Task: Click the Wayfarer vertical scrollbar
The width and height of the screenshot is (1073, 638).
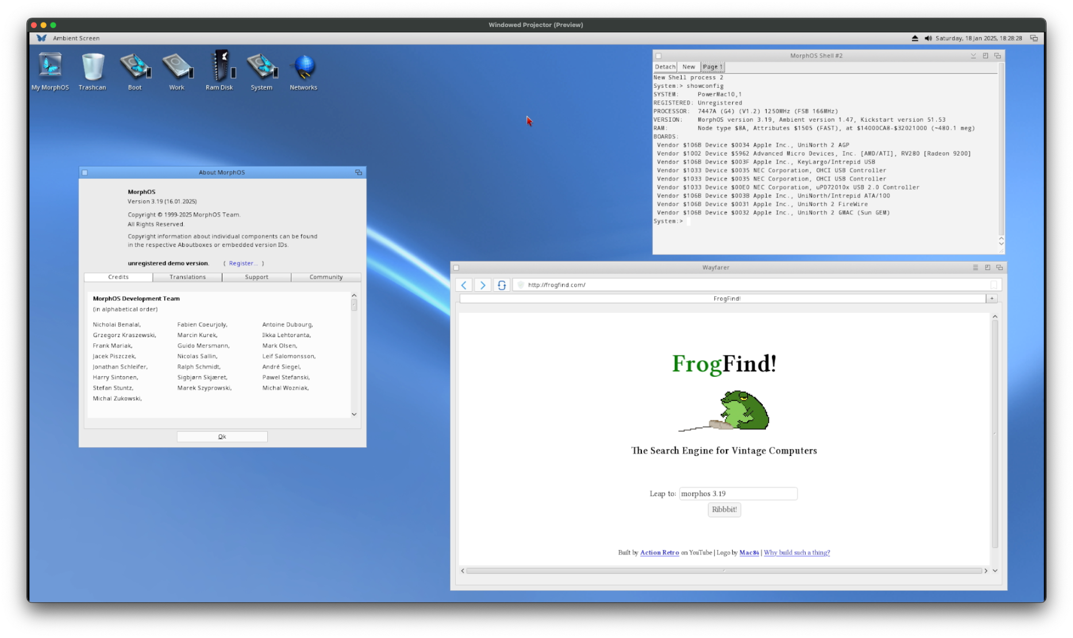Action: pos(995,435)
